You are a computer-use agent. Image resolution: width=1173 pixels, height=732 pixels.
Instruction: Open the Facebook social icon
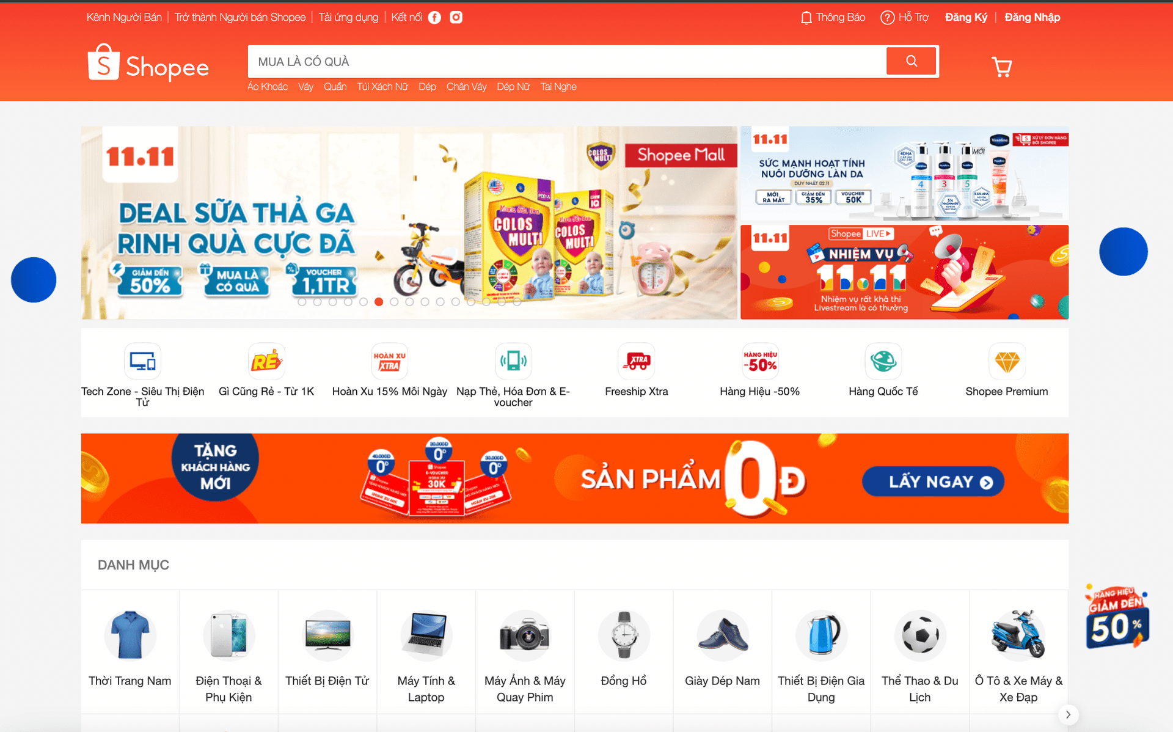(434, 18)
